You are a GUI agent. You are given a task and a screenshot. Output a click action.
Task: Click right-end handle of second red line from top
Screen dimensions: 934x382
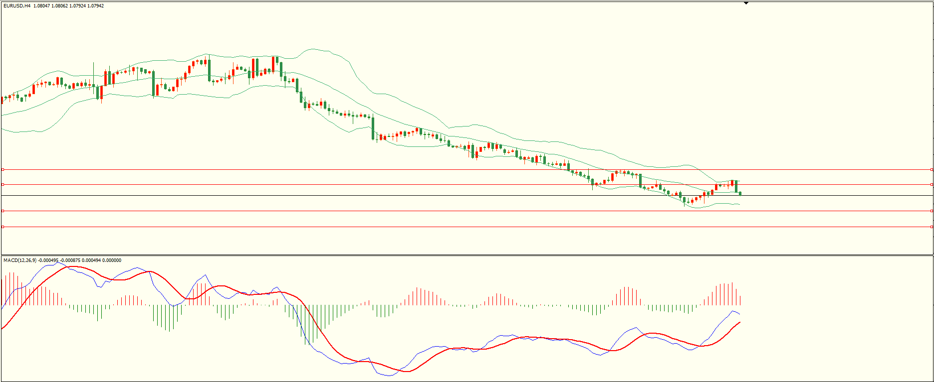pos(932,185)
